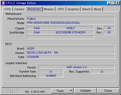Screen dimensions: 121x95
Task: Click the second, wider empty LPCIO field
Action: point(71,37)
